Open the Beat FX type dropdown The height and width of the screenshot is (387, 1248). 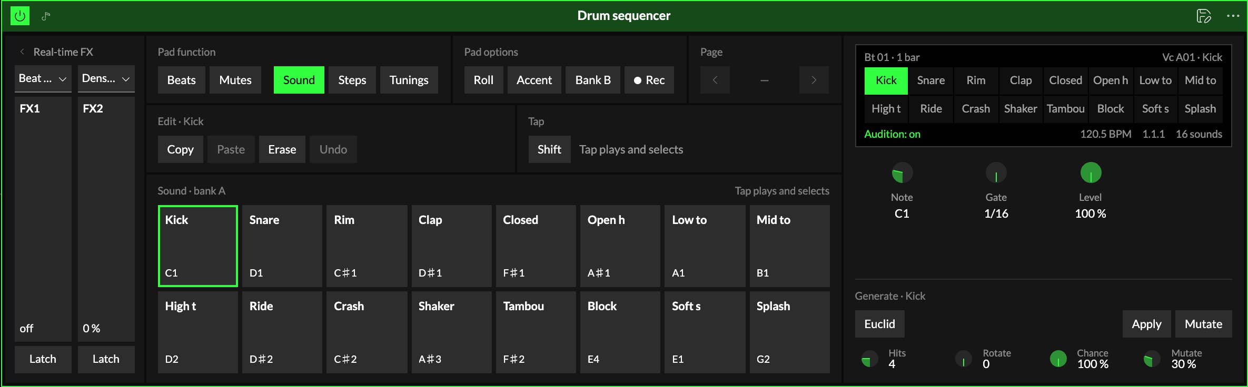point(43,79)
